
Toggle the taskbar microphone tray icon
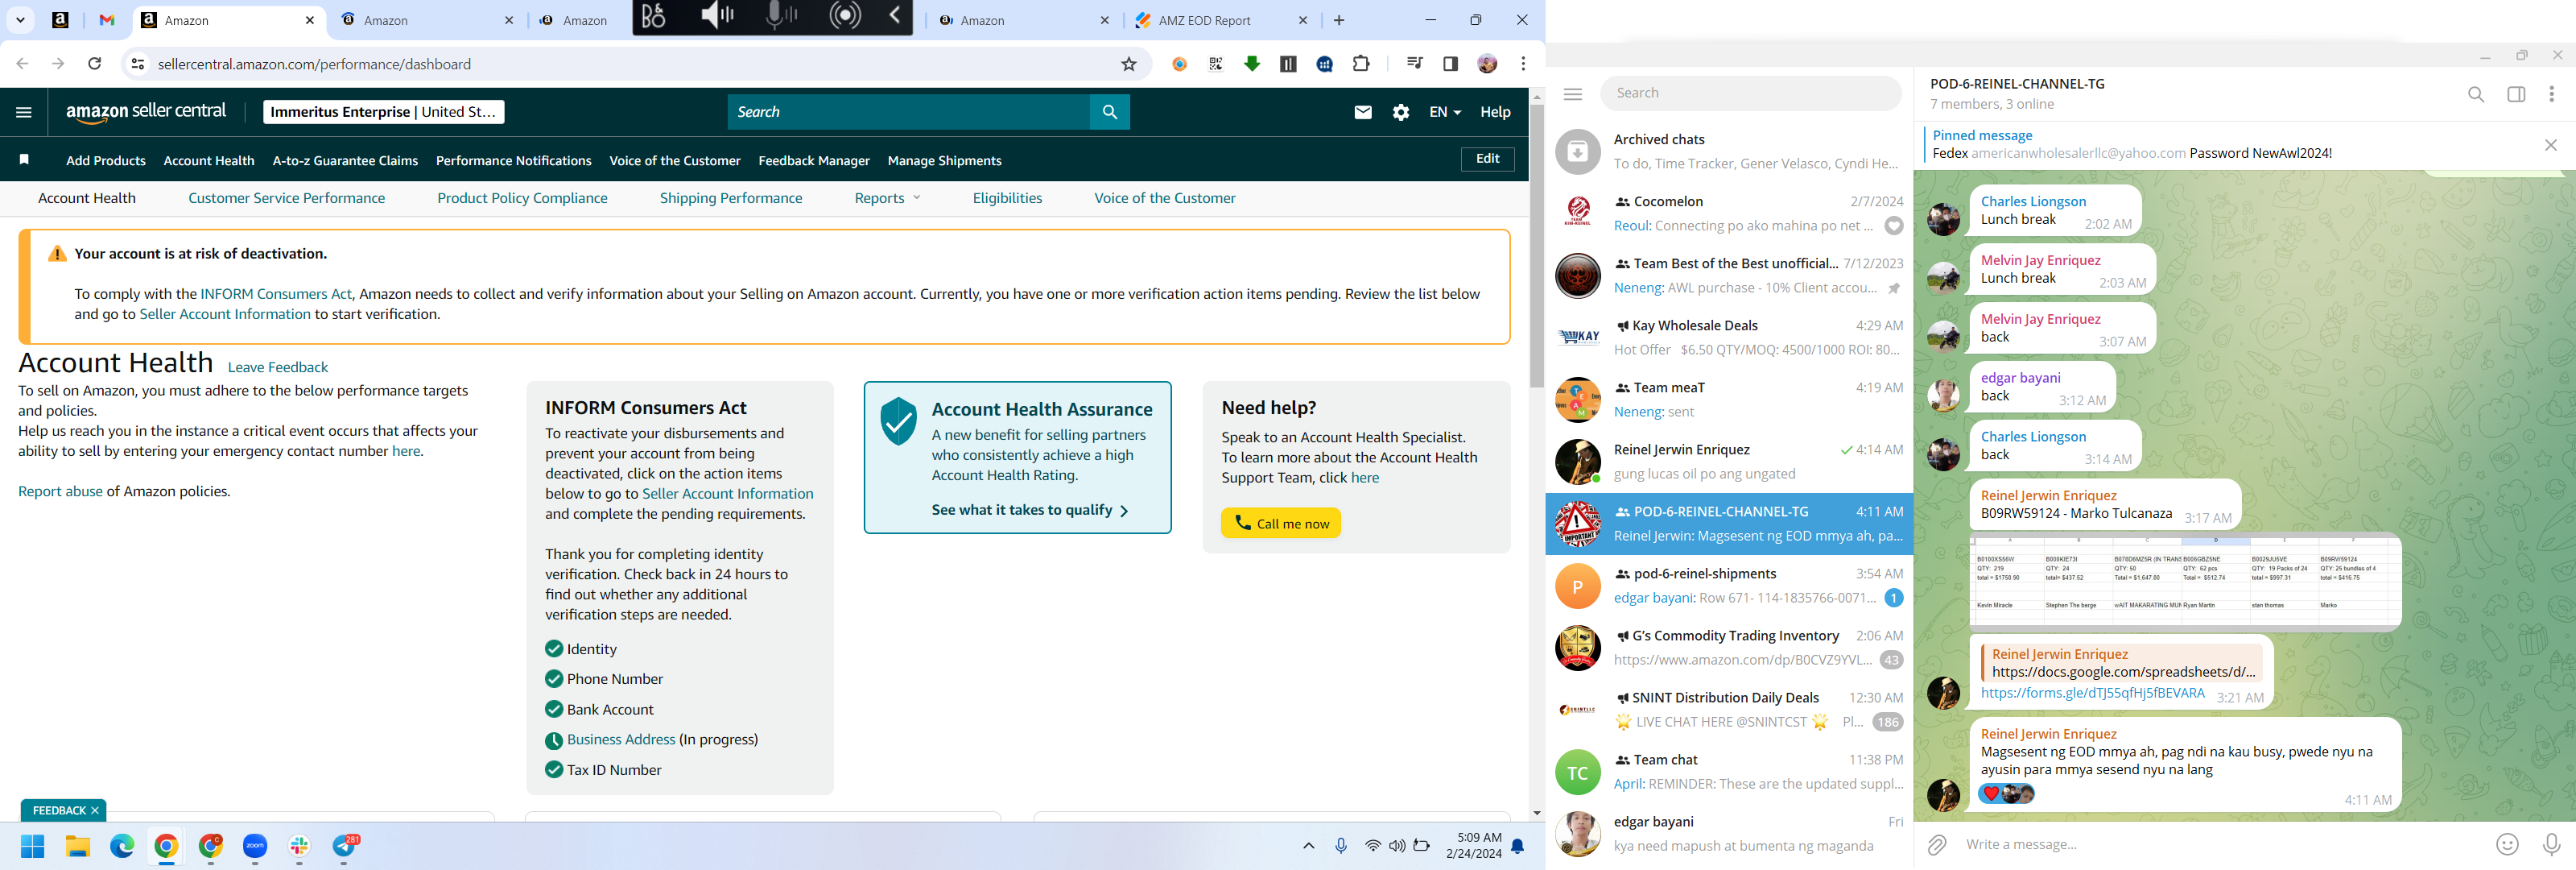pyautogui.click(x=1341, y=847)
